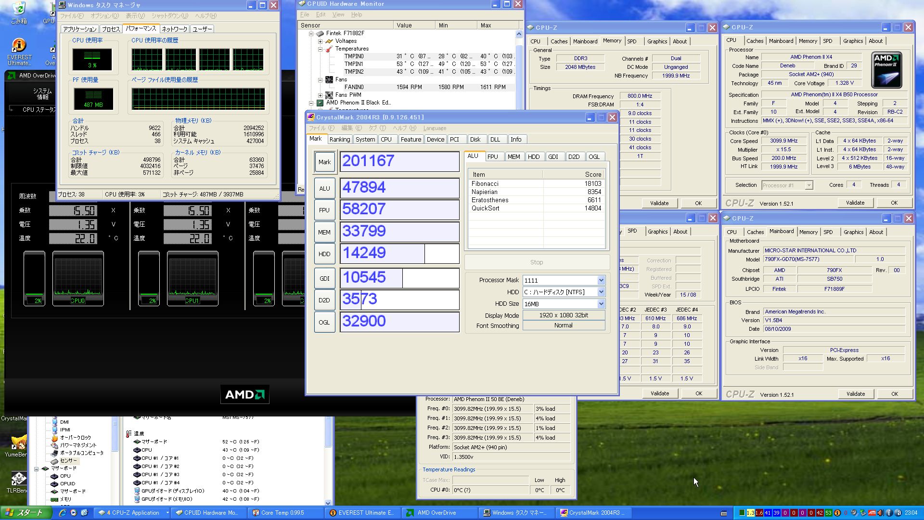Image resolution: width=924 pixels, height=520 pixels.
Task: Click the CrystalMark OGL benchmark button
Action: tap(324, 322)
